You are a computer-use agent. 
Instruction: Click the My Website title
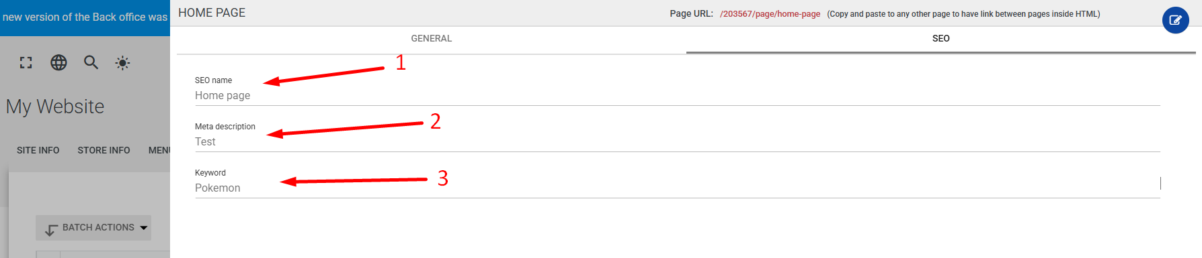coord(55,107)
